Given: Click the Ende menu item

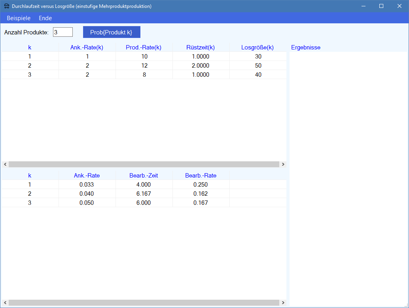Looking at the screenshot, I should [45, 18].
